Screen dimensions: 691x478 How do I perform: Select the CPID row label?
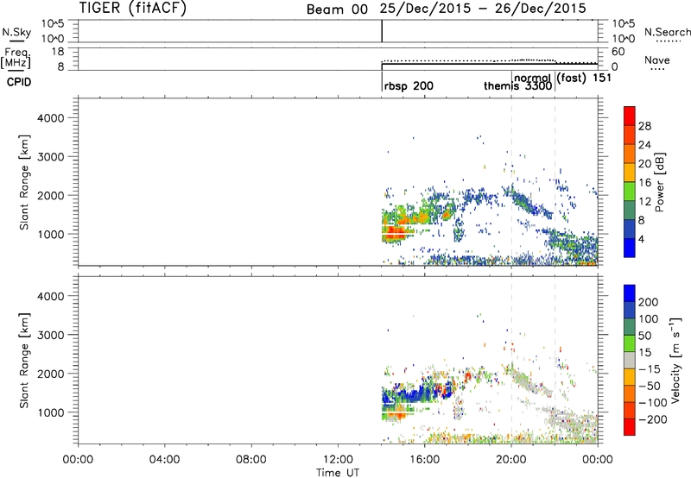coord(19,82)
